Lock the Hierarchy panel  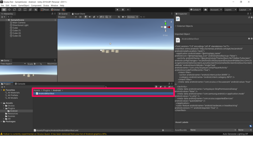(x=52, y=14)
